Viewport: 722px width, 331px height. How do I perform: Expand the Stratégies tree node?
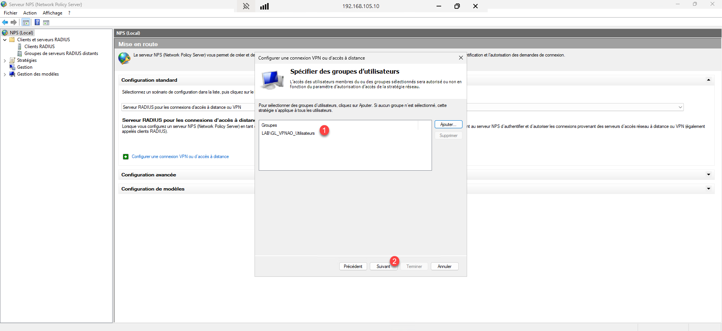(x=5, y=61)
